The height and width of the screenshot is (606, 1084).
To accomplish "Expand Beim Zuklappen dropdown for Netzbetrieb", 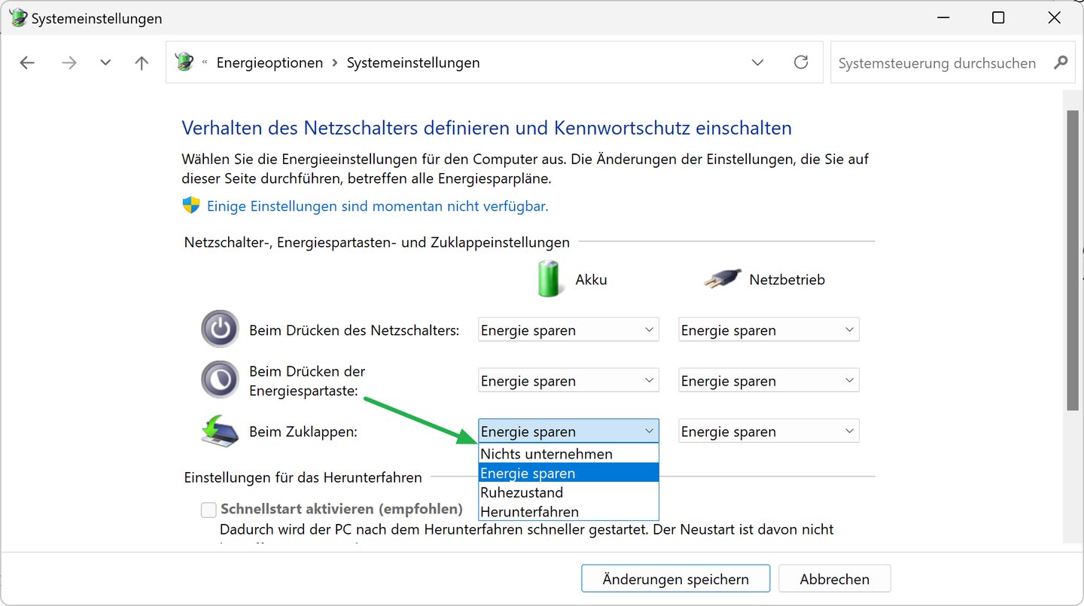I will tap(768, 431).
